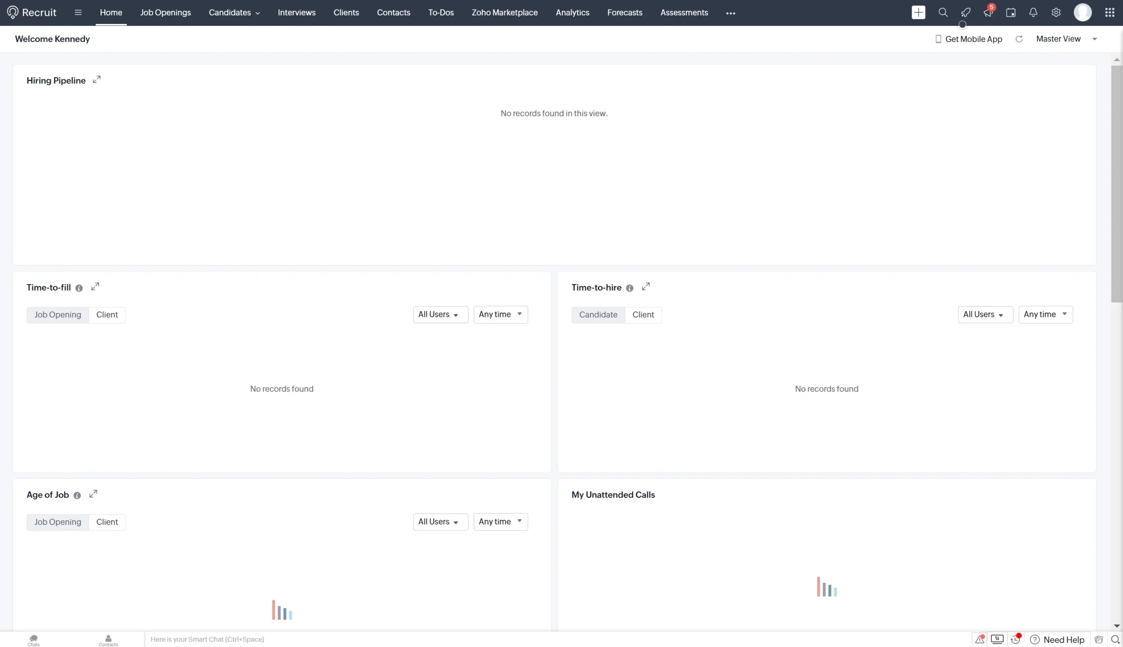View notifications via the bell icon
The width and height of the screenshot is (1123, 647).
(x=1033, y=12)
